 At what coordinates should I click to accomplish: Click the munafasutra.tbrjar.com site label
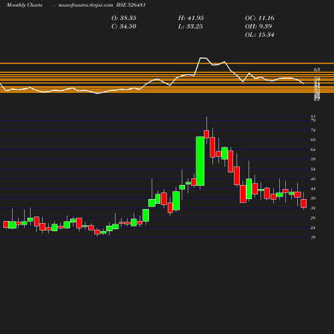click(86, 5)
